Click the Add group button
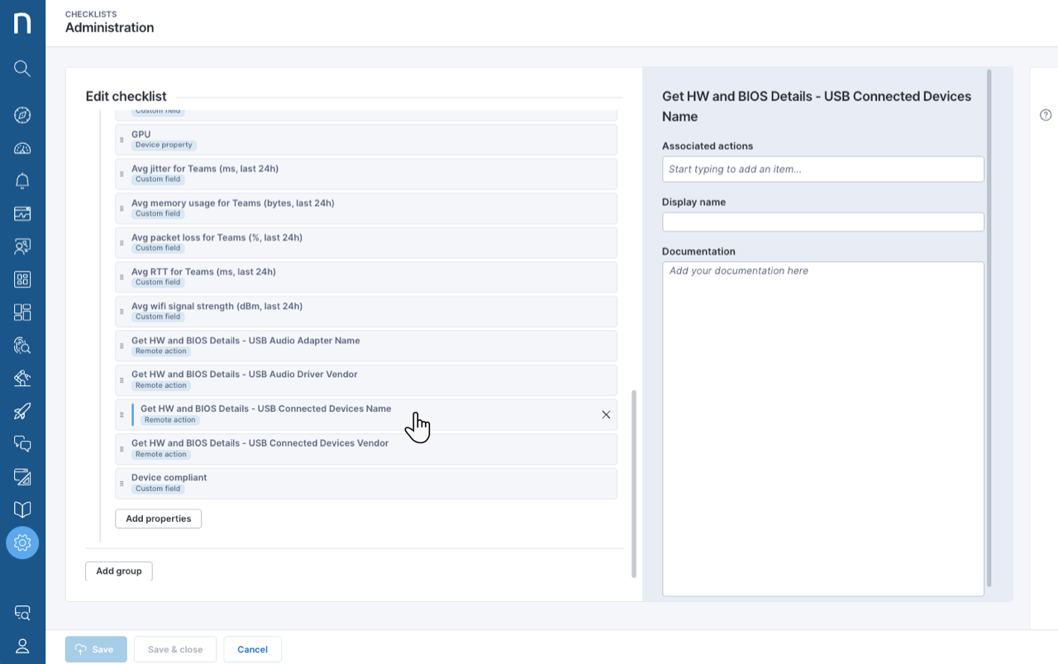The width and height of the screenshot is (1058, 664). (x=118, y=571)
